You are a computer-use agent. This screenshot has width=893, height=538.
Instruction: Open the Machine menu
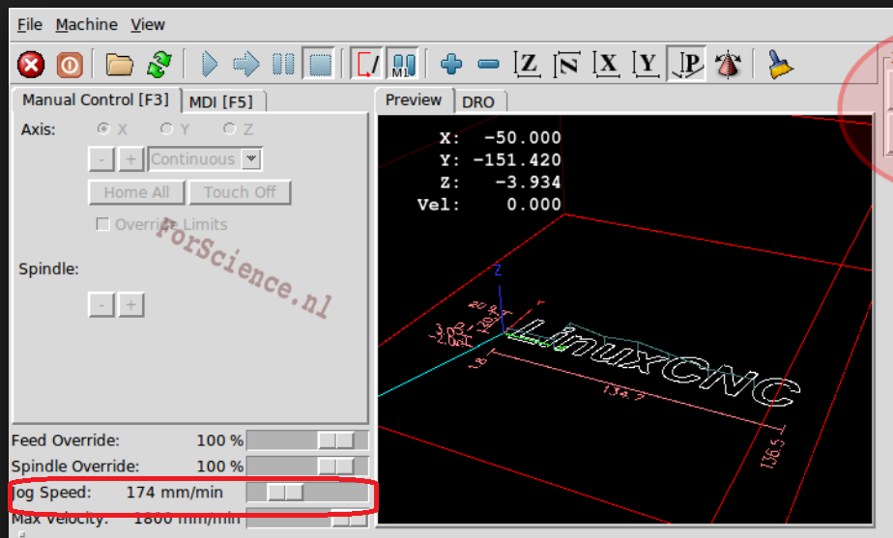(87, 24)
